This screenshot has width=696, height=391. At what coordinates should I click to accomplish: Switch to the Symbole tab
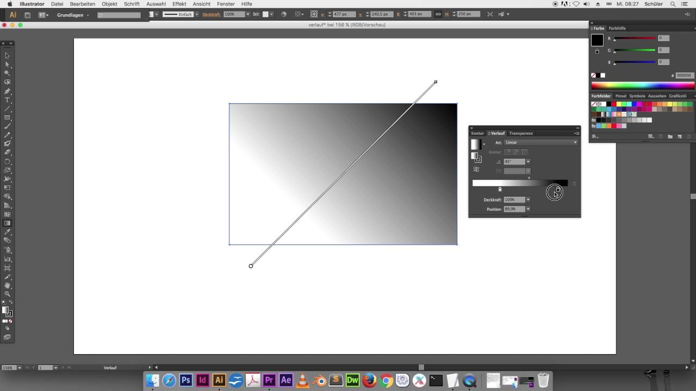637,96
